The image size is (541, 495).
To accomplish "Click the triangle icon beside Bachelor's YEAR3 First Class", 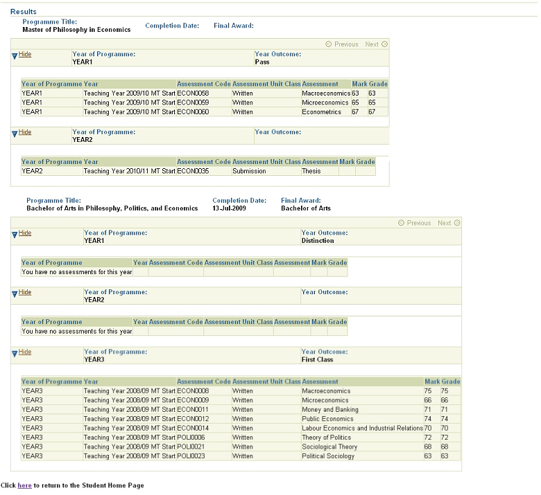I will click(14, 353).
